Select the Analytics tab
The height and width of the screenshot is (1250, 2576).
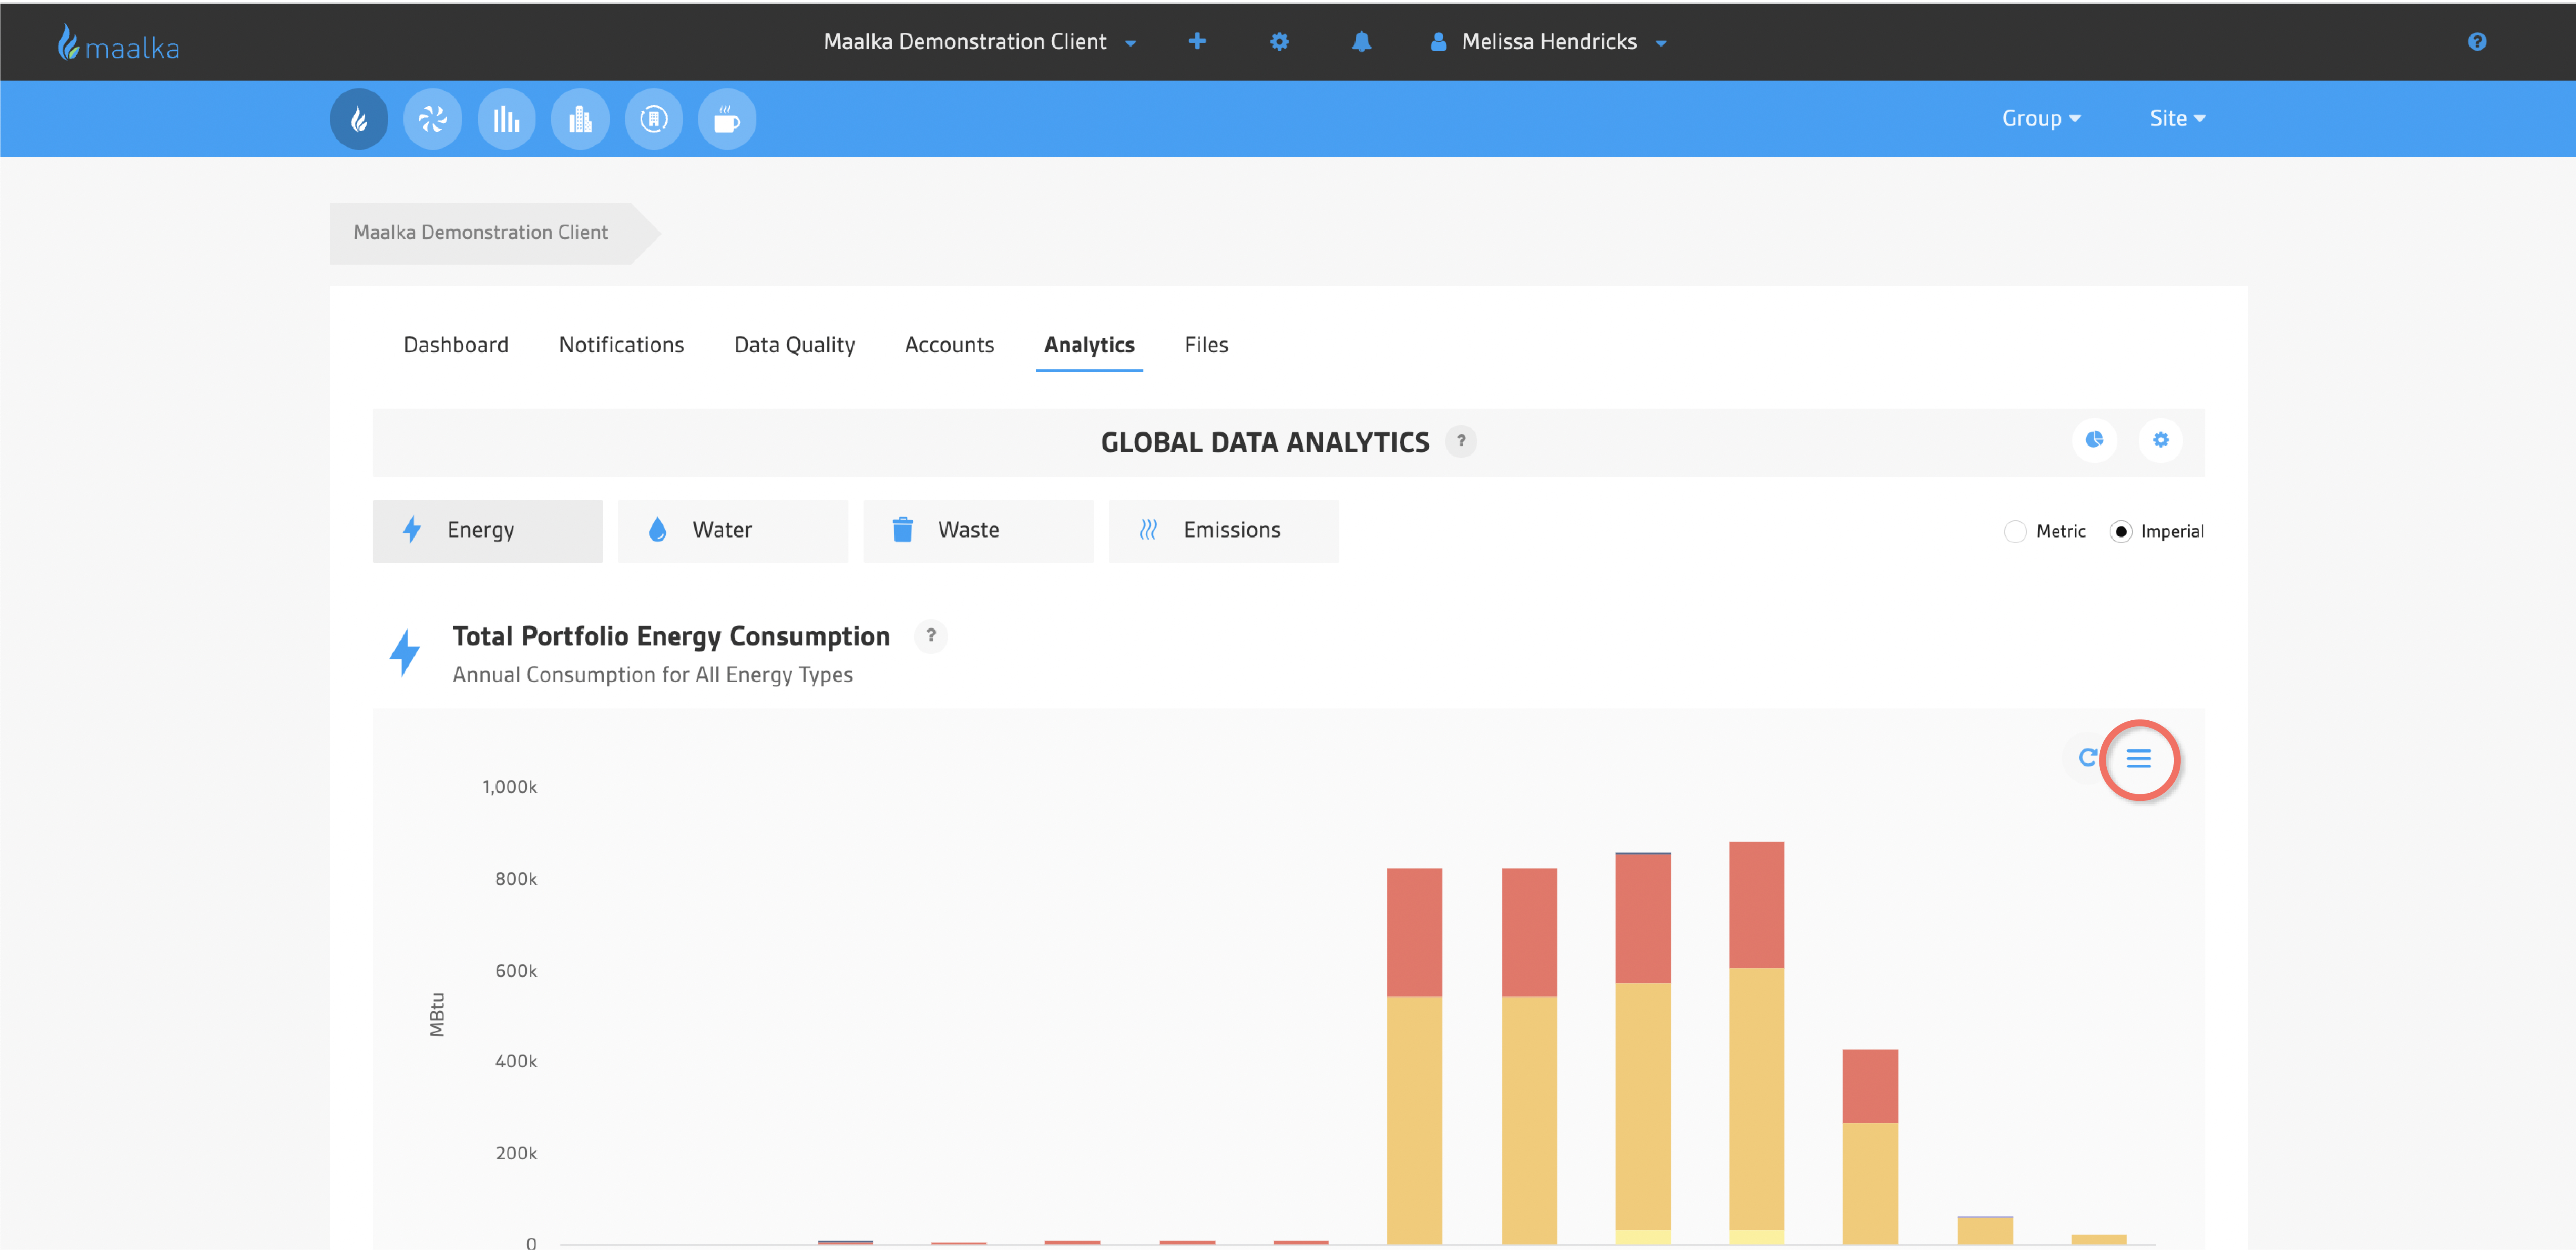click(x=1089, y=345)
